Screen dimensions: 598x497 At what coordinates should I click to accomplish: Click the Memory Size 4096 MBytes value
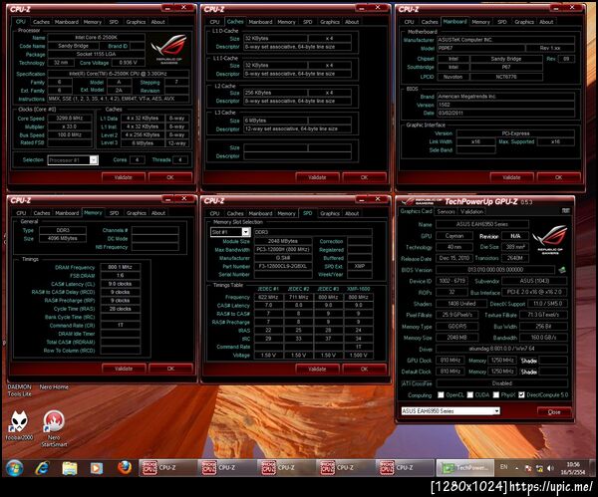[63, 238]
